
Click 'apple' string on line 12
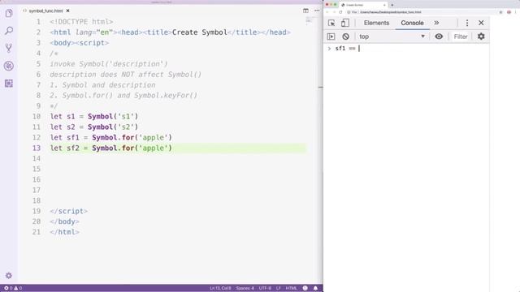coord(154,137)
